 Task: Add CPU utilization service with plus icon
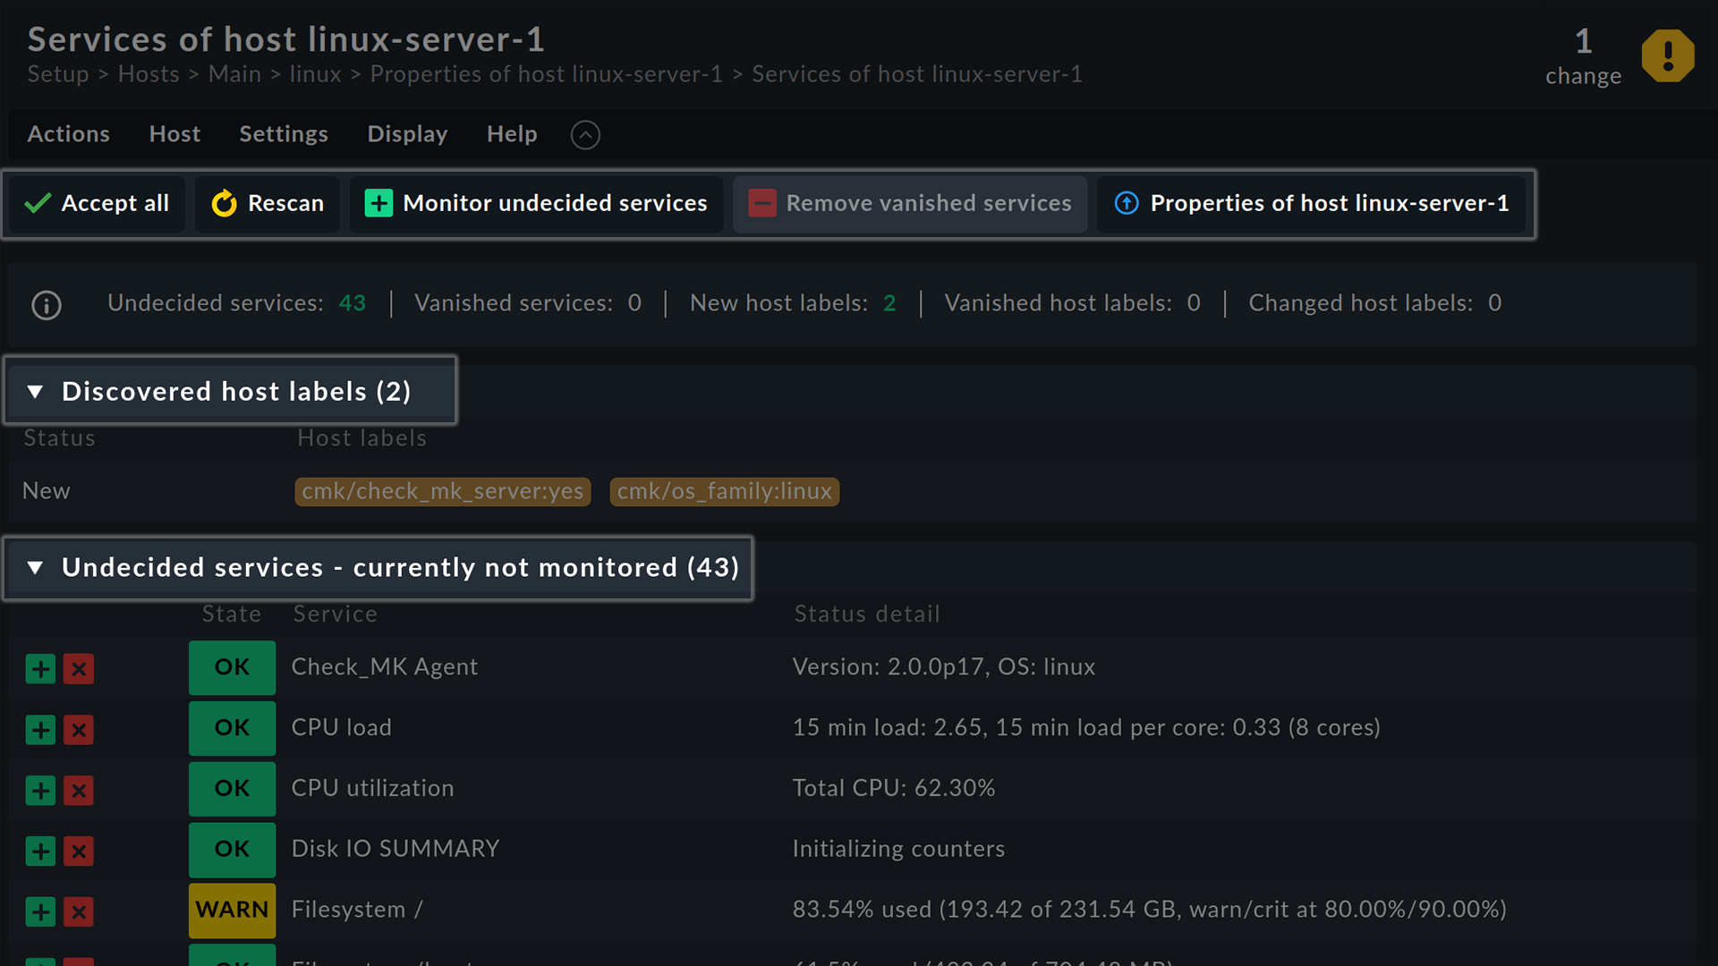40,790
